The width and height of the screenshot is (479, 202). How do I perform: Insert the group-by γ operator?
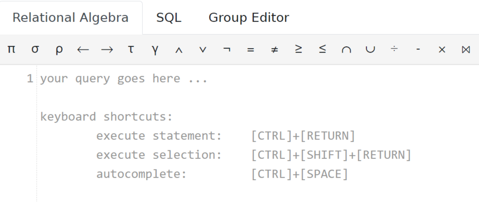155,49
